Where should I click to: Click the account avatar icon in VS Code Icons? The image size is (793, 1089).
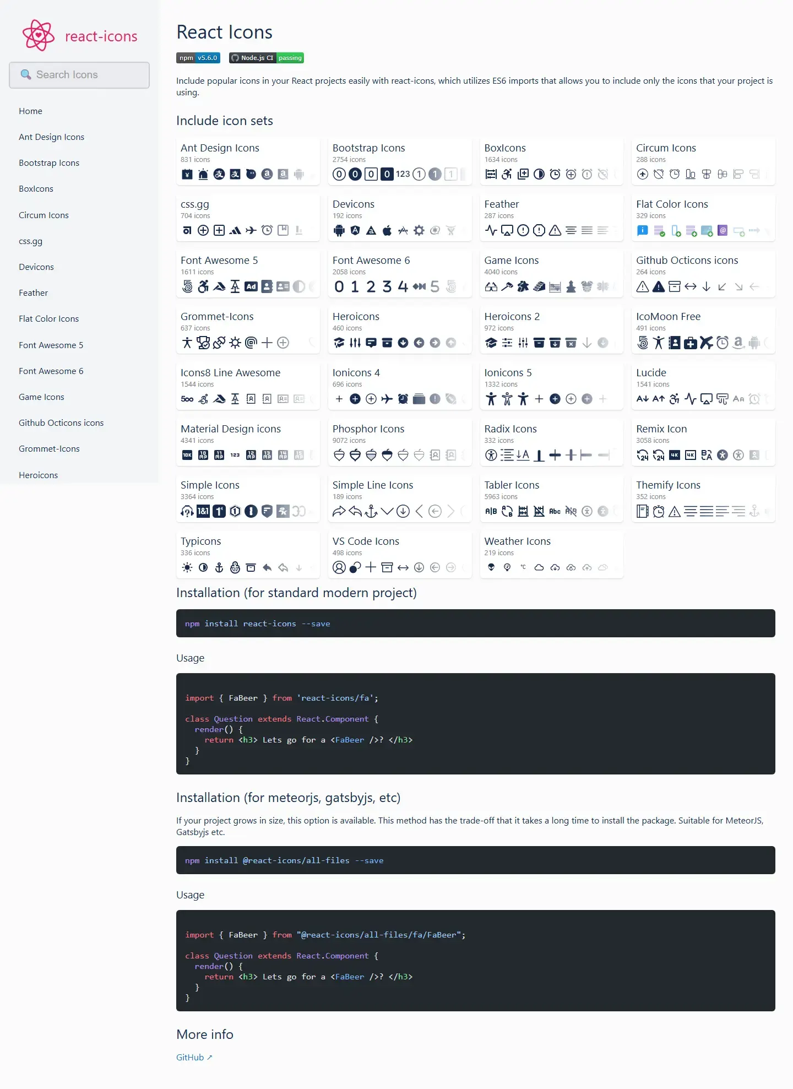pyautogui.click(x=339, y=567)
